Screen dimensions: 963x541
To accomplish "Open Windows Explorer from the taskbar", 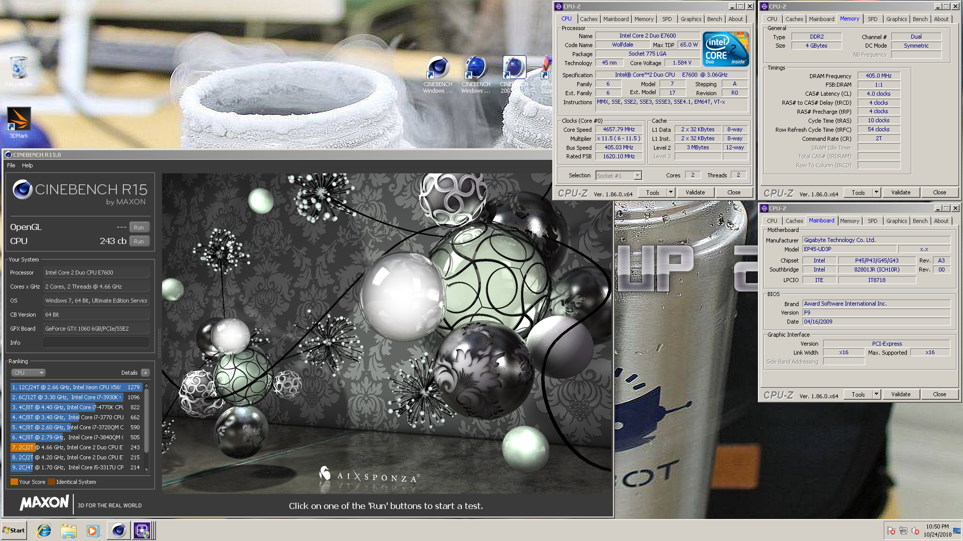I will tap(69, 530).
